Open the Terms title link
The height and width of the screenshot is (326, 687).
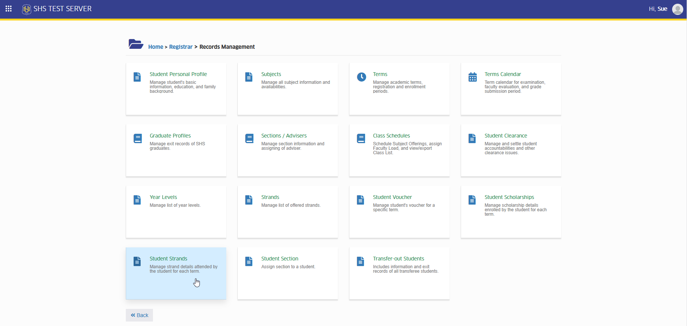pos(380,74)
